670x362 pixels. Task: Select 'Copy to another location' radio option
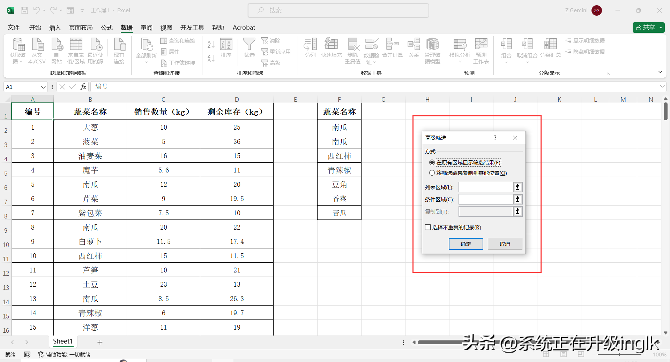tap(432, 173)
